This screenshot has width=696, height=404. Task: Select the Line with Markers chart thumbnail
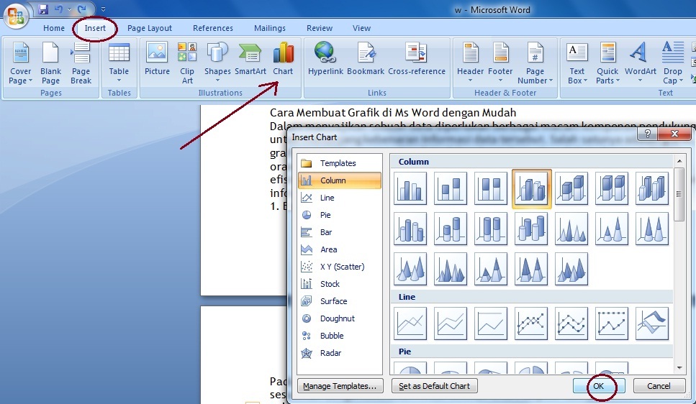tap(531, 323)
